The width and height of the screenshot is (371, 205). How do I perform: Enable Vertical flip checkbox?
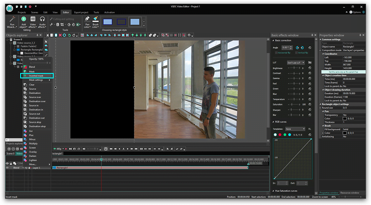tap(296, 53)
